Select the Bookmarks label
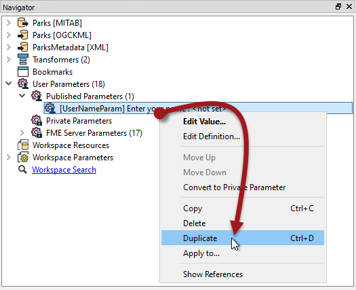 point(52,72)
